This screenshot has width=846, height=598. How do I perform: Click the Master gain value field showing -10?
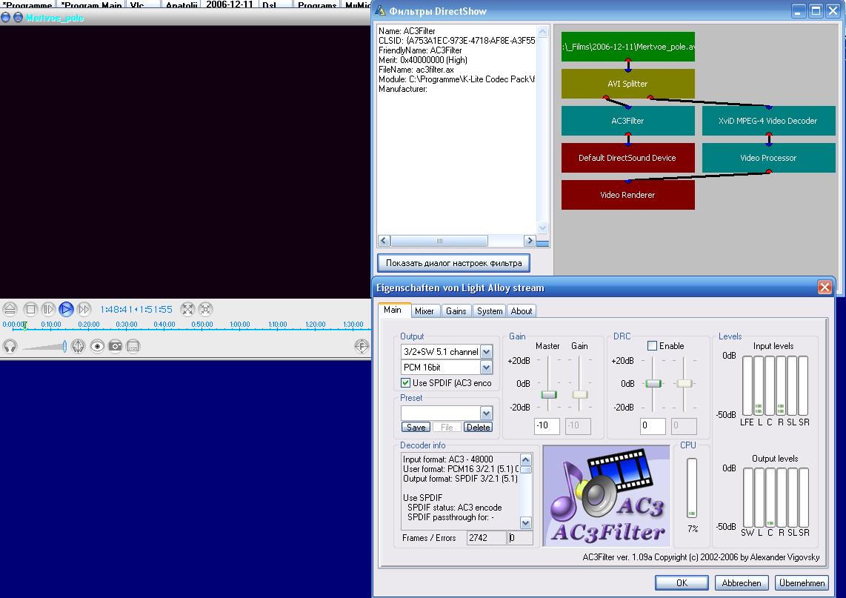tap(547, 426)
